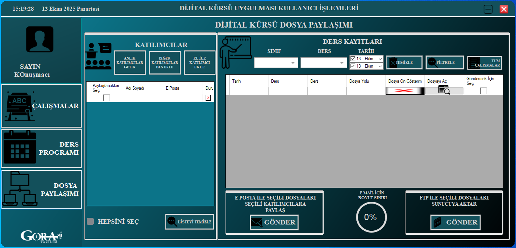Image resolution: width=516 pixels, height=248 pixels.
Task: Uncheck the first Tarih date checkbox
Action: pyautogui.click(x=353, y=59)
